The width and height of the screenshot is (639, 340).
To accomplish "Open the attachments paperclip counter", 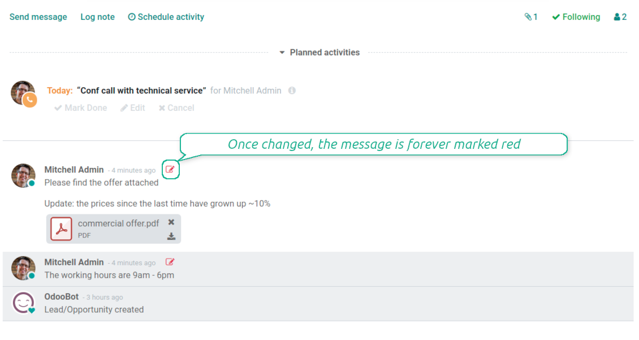I will pos(531,17).
